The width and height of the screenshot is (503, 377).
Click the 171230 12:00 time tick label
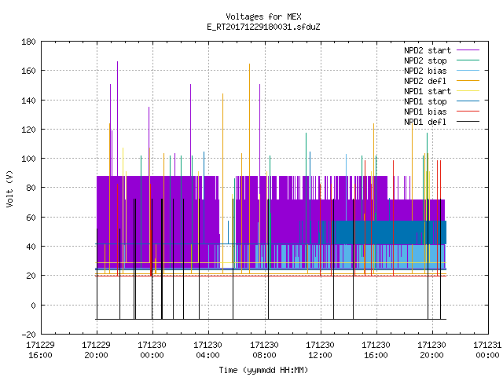pos(320,350)
